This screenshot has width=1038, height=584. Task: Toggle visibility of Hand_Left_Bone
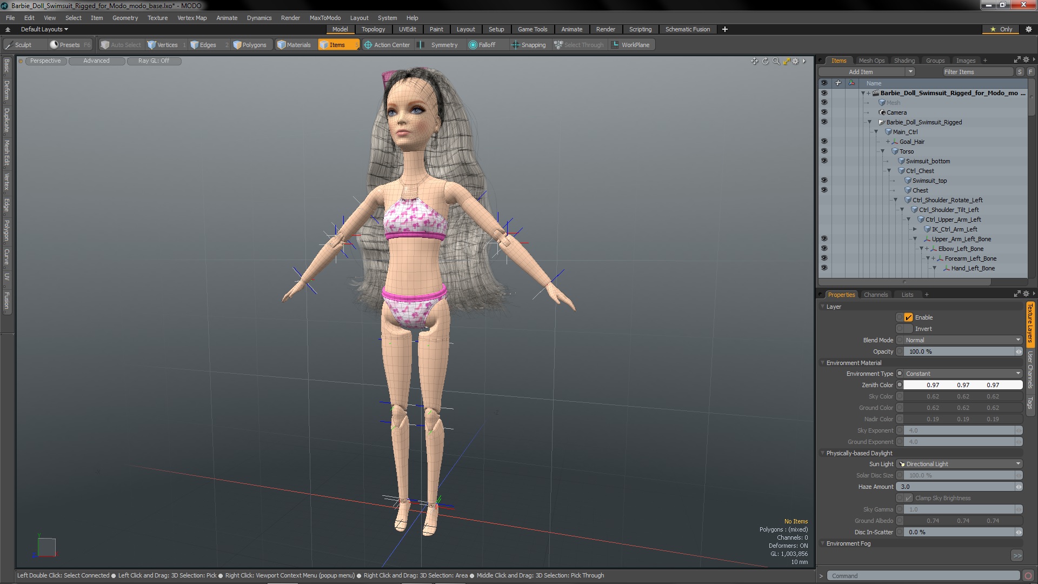pyautogui.click(x=824, y=268)
